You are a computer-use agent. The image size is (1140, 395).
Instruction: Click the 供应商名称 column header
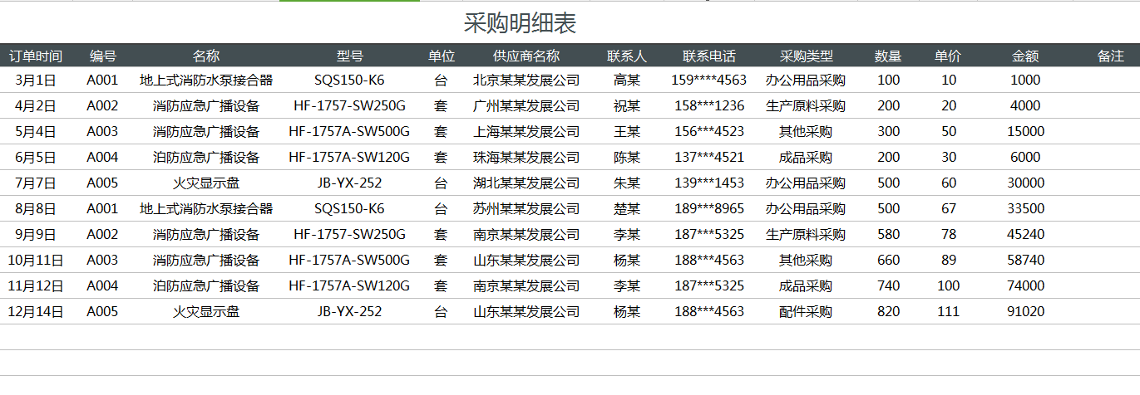click(x=526, y=56)
